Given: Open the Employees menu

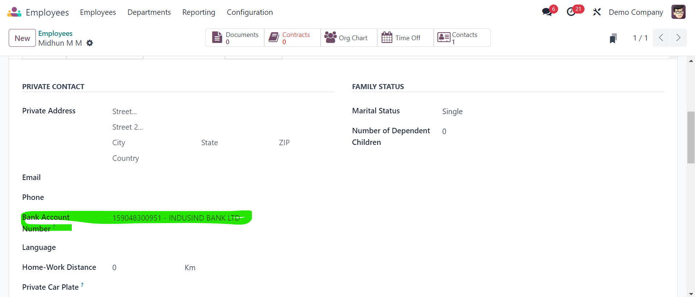Looking at the screenshot, I should pos(98,12).
